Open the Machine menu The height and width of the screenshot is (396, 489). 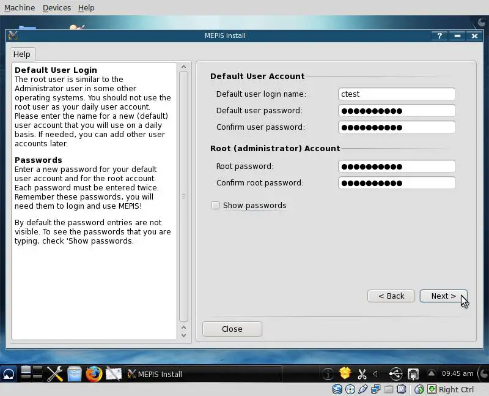tap(20, 7)
